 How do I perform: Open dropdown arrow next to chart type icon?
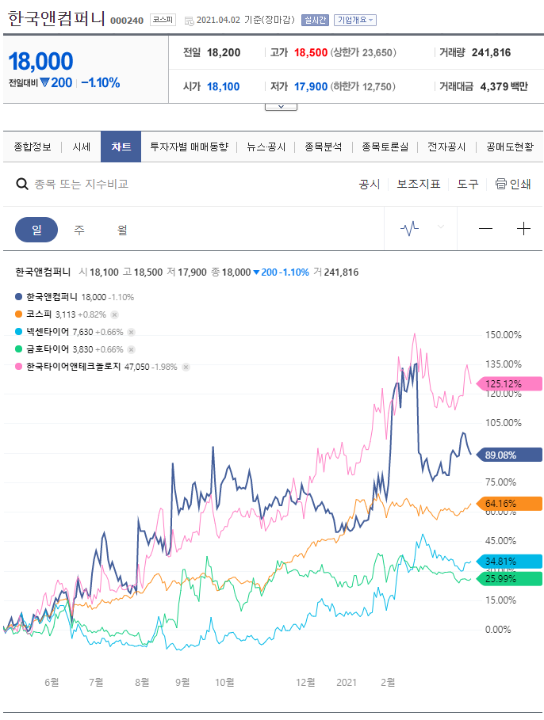441,227
